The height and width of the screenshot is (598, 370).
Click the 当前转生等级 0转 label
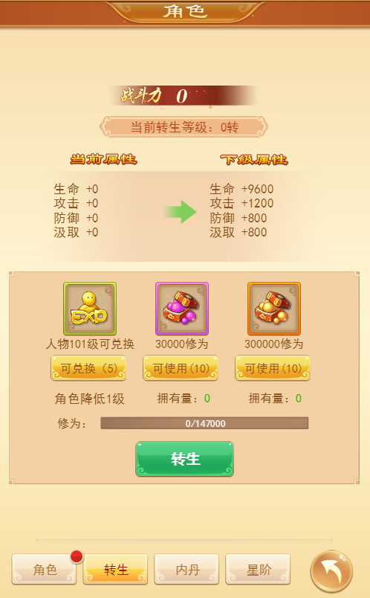click(x=184, y=127)
